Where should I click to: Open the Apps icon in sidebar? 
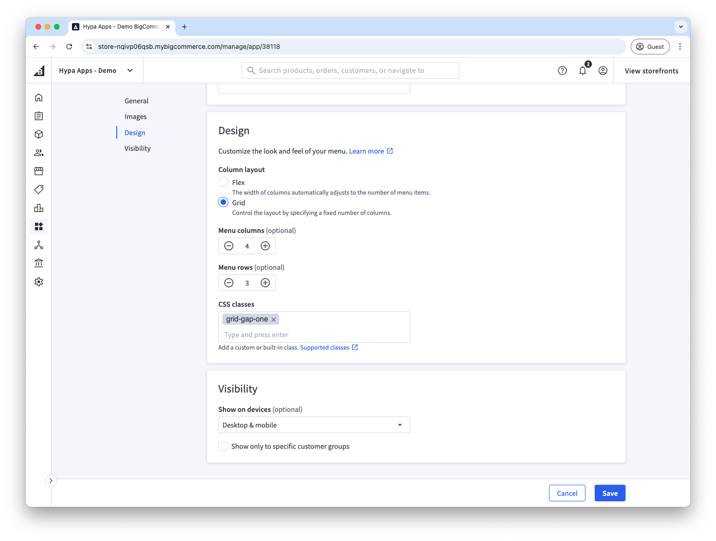click(39, 226)
